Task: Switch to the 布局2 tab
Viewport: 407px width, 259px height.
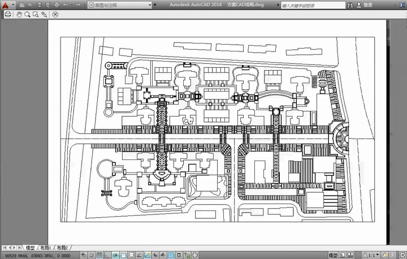Action: 62,248
